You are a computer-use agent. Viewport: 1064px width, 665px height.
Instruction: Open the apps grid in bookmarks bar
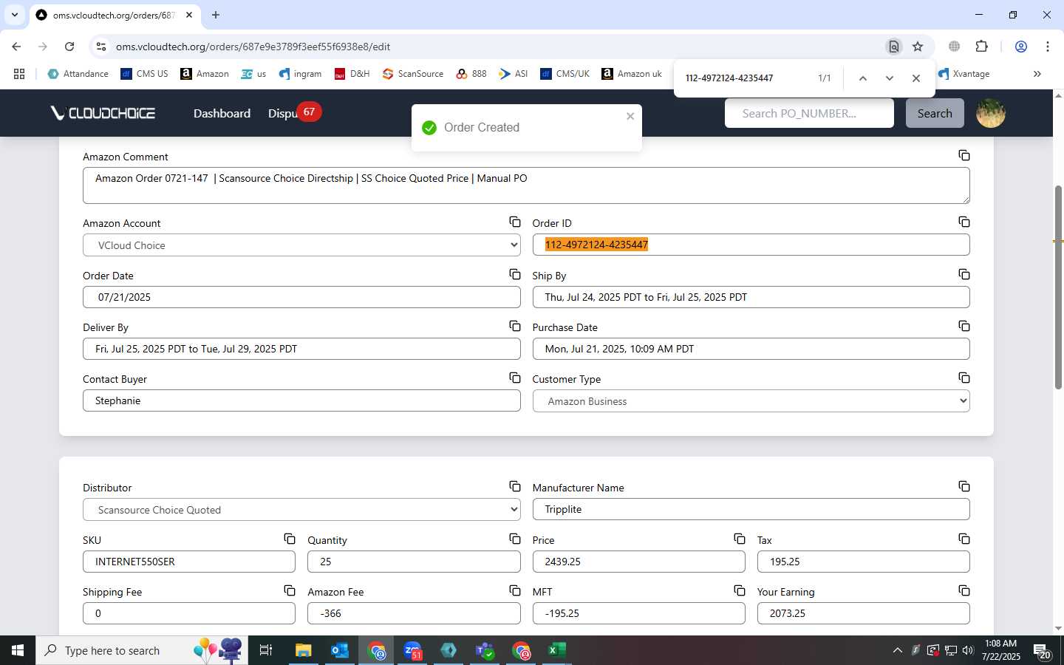(x=19, y=74)
